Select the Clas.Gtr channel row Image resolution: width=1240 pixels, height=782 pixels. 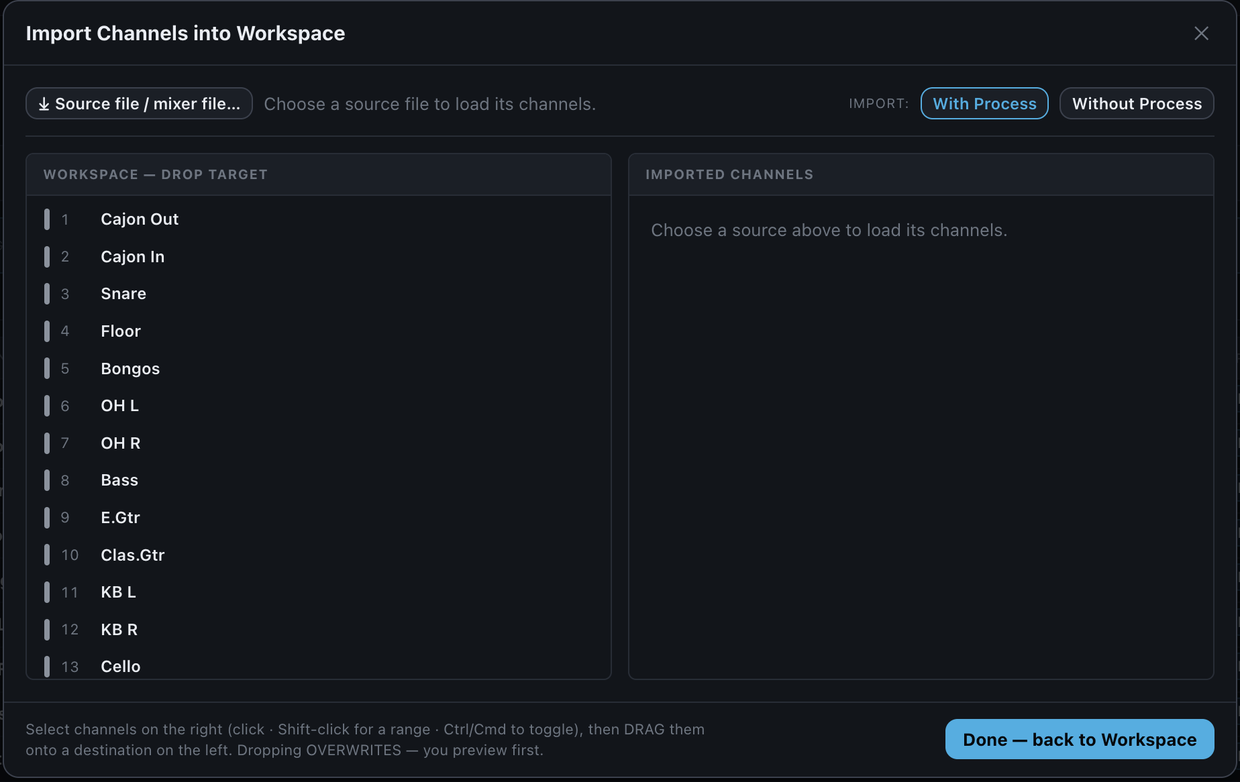pyautogui.click(x=319, y=555)
